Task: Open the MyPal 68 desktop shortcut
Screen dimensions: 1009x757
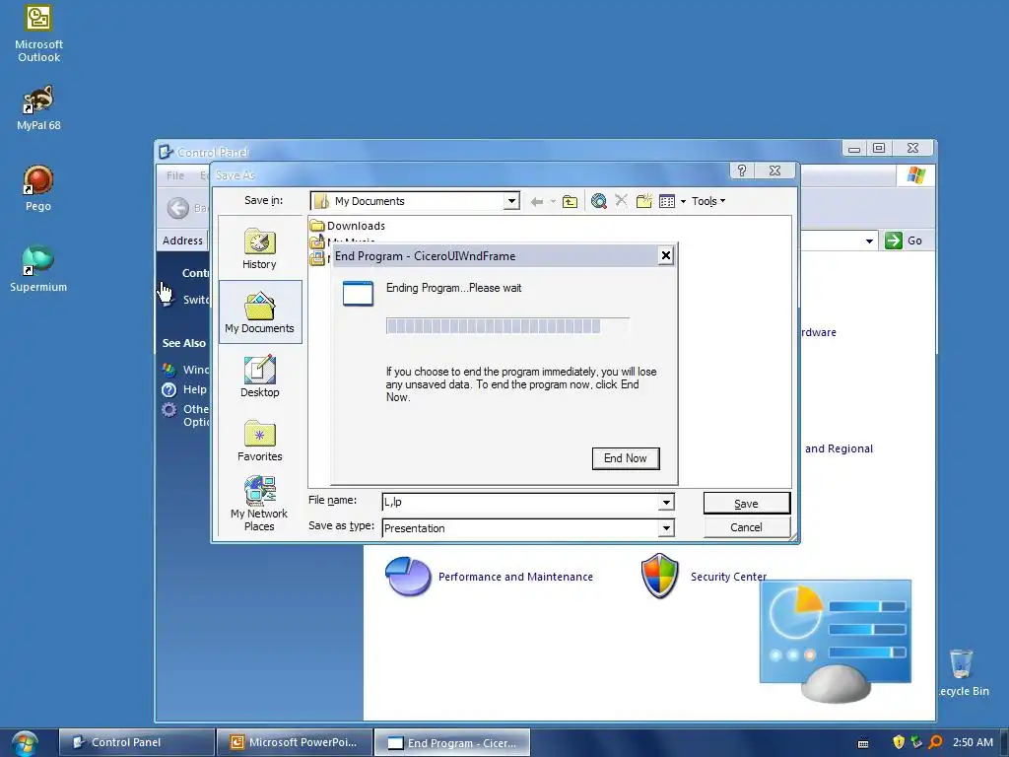Action: tap(38, 108)
